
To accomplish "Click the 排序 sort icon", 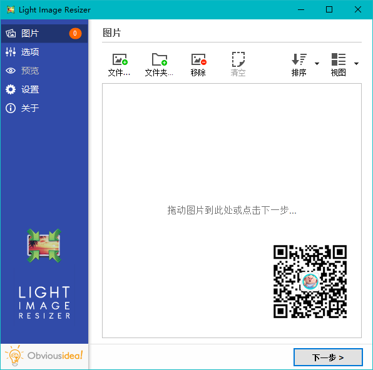I will pyautogui.click(x=299, y=59).
